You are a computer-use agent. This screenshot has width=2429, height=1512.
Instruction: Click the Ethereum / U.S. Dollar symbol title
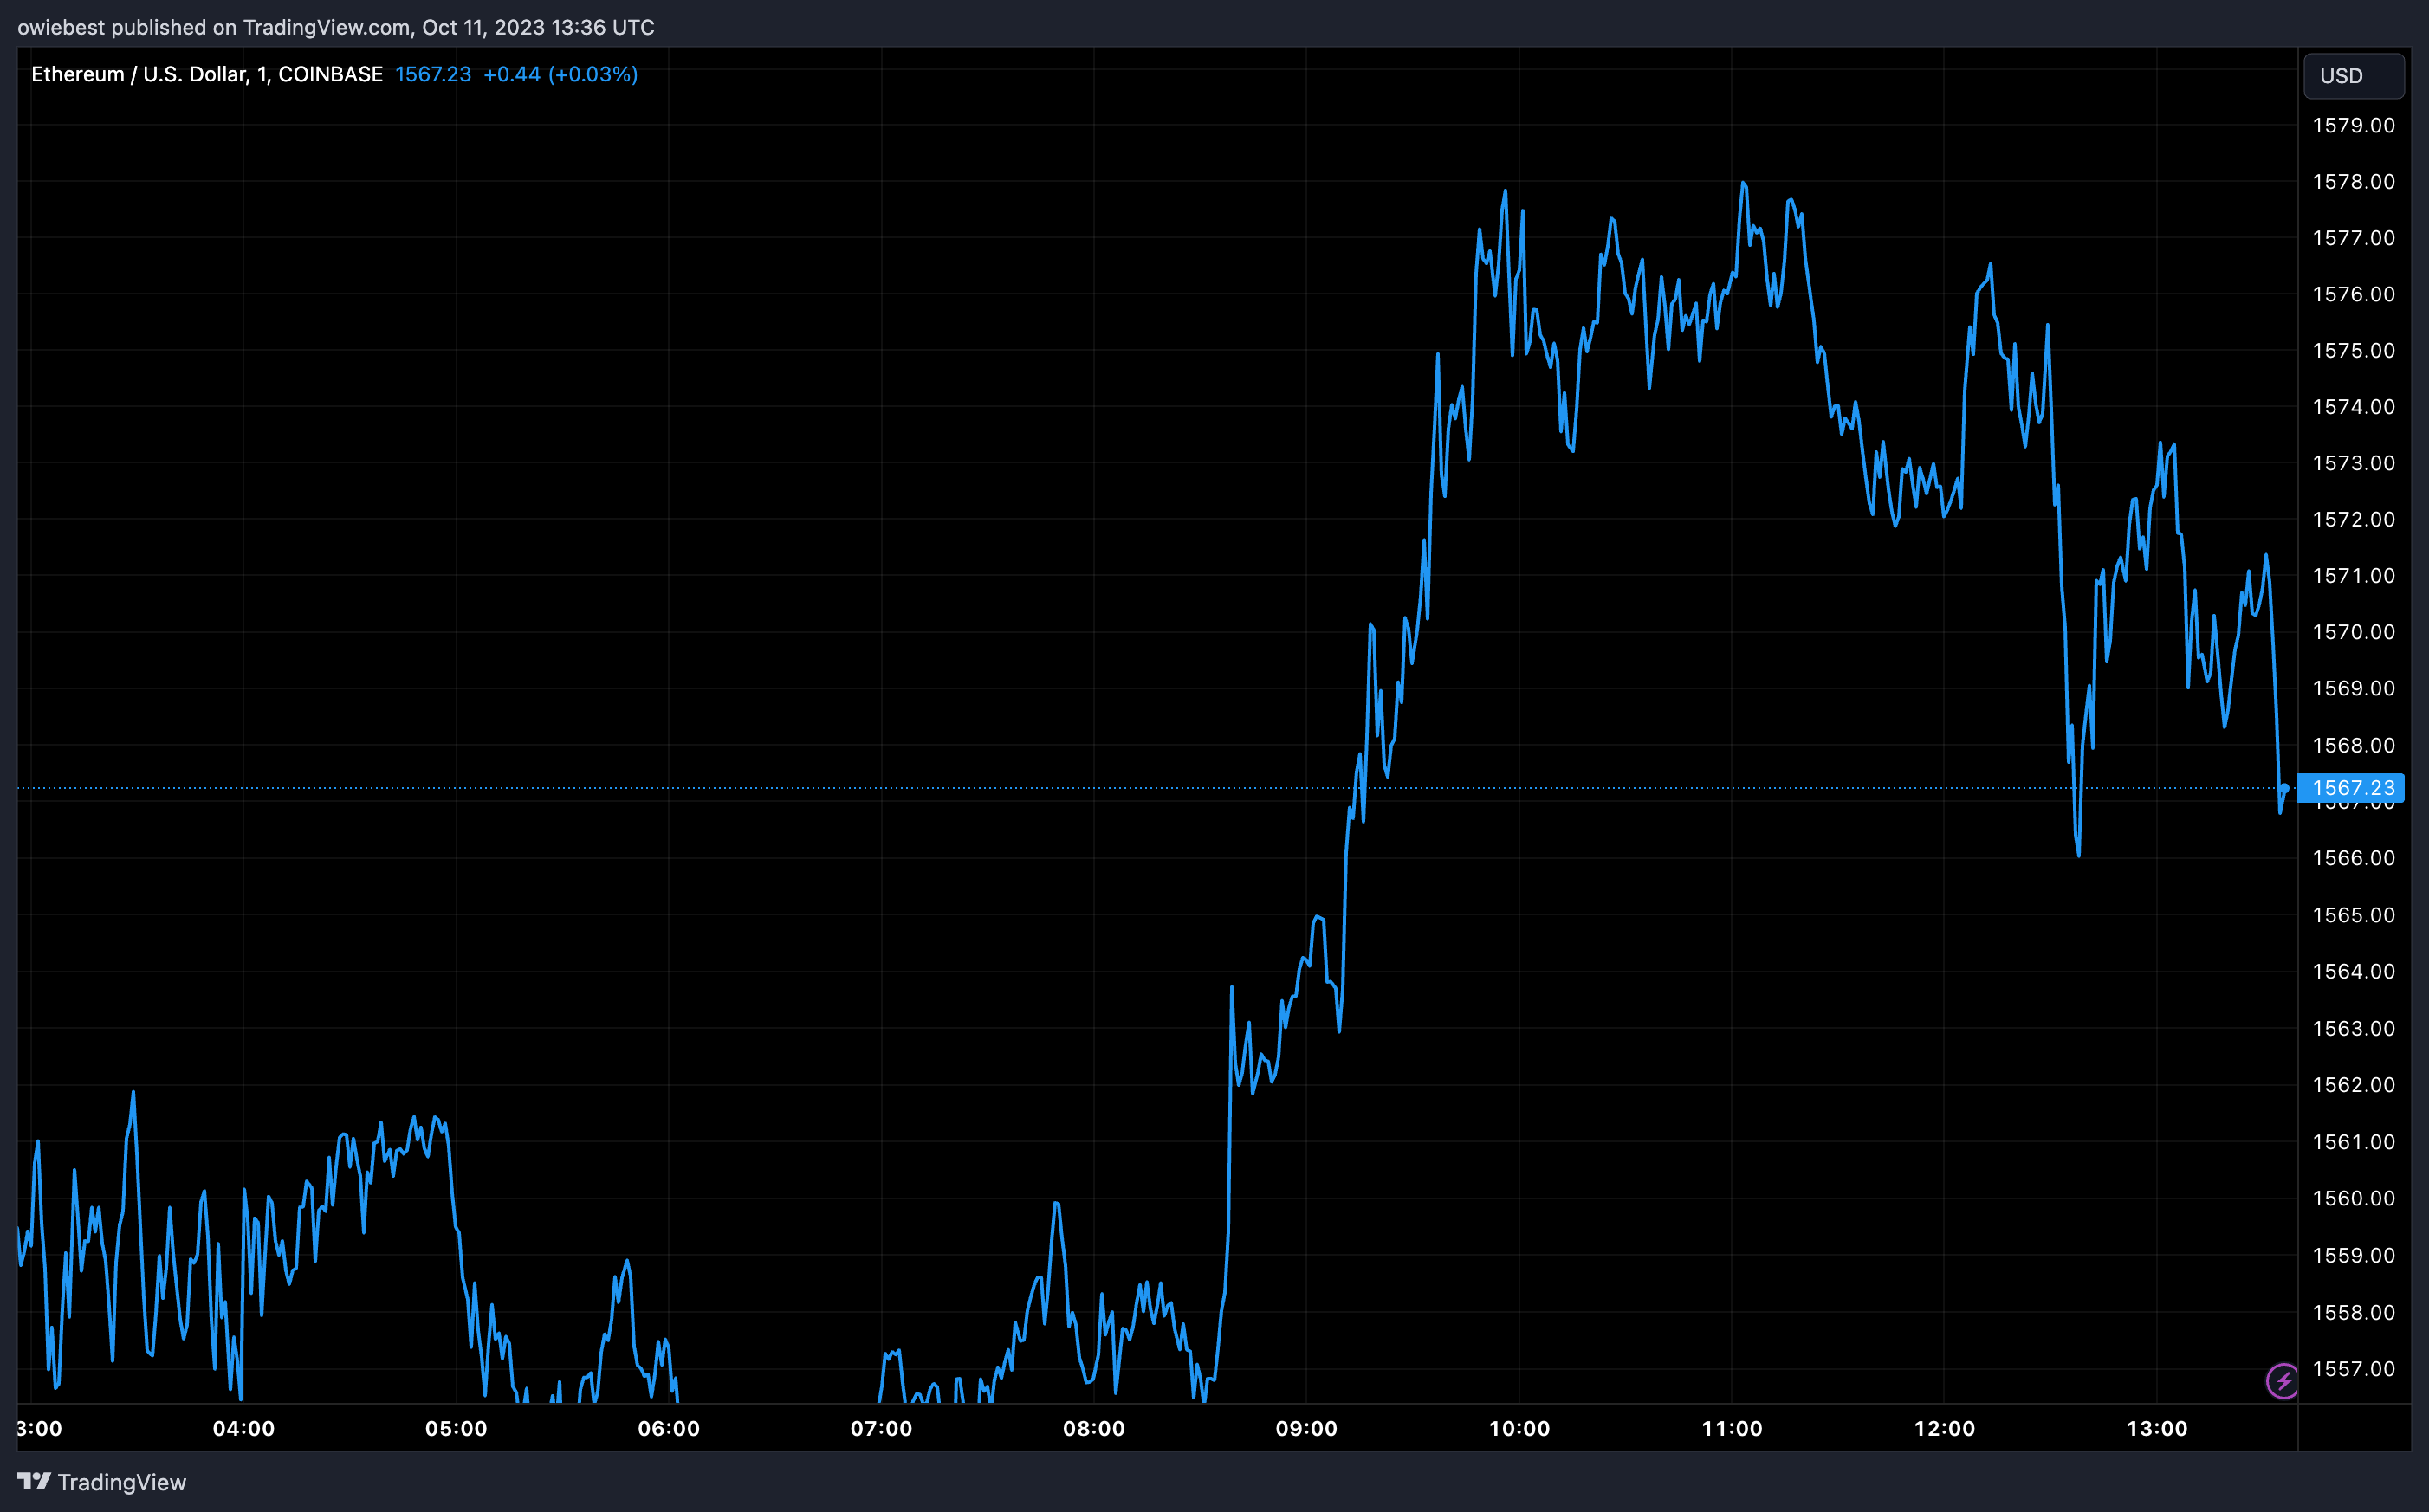click(x=207, y=74)
